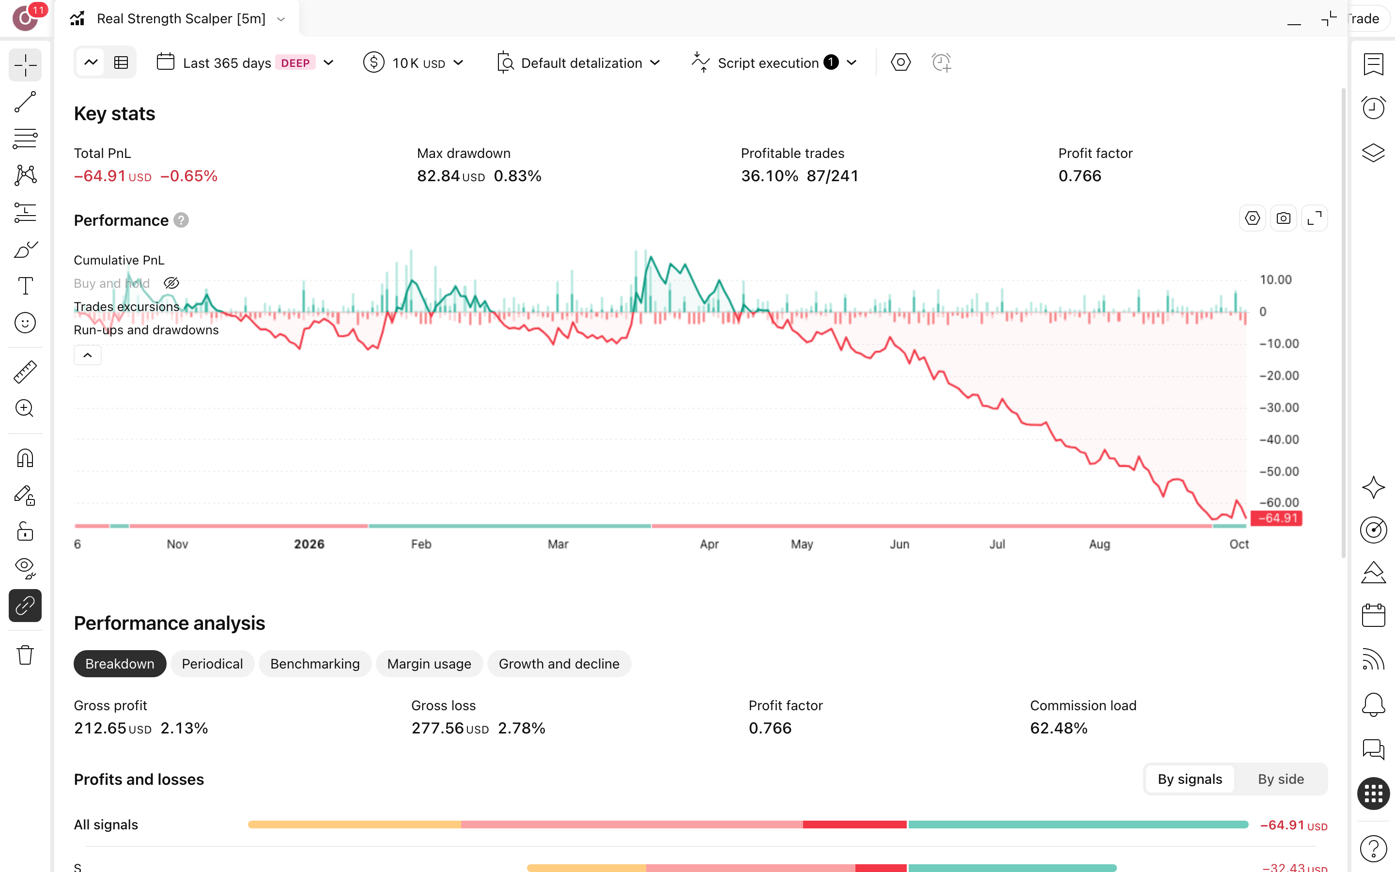Screen dimensions: 1395x872
Task: Open the notifications bell icon
Action: (1373, 704)
